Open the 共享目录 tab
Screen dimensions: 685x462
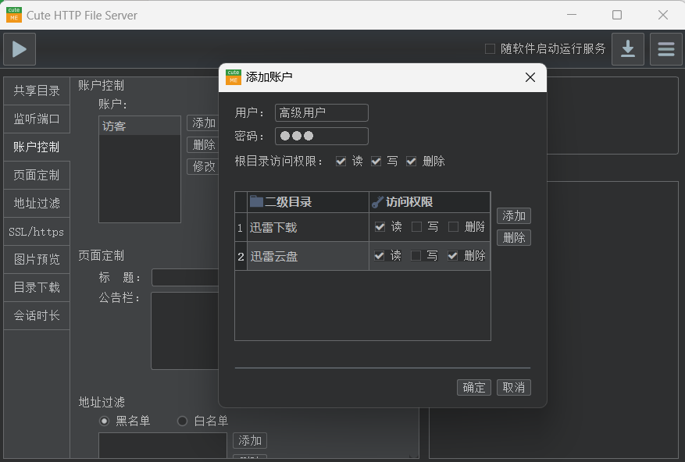click(37, 91)
